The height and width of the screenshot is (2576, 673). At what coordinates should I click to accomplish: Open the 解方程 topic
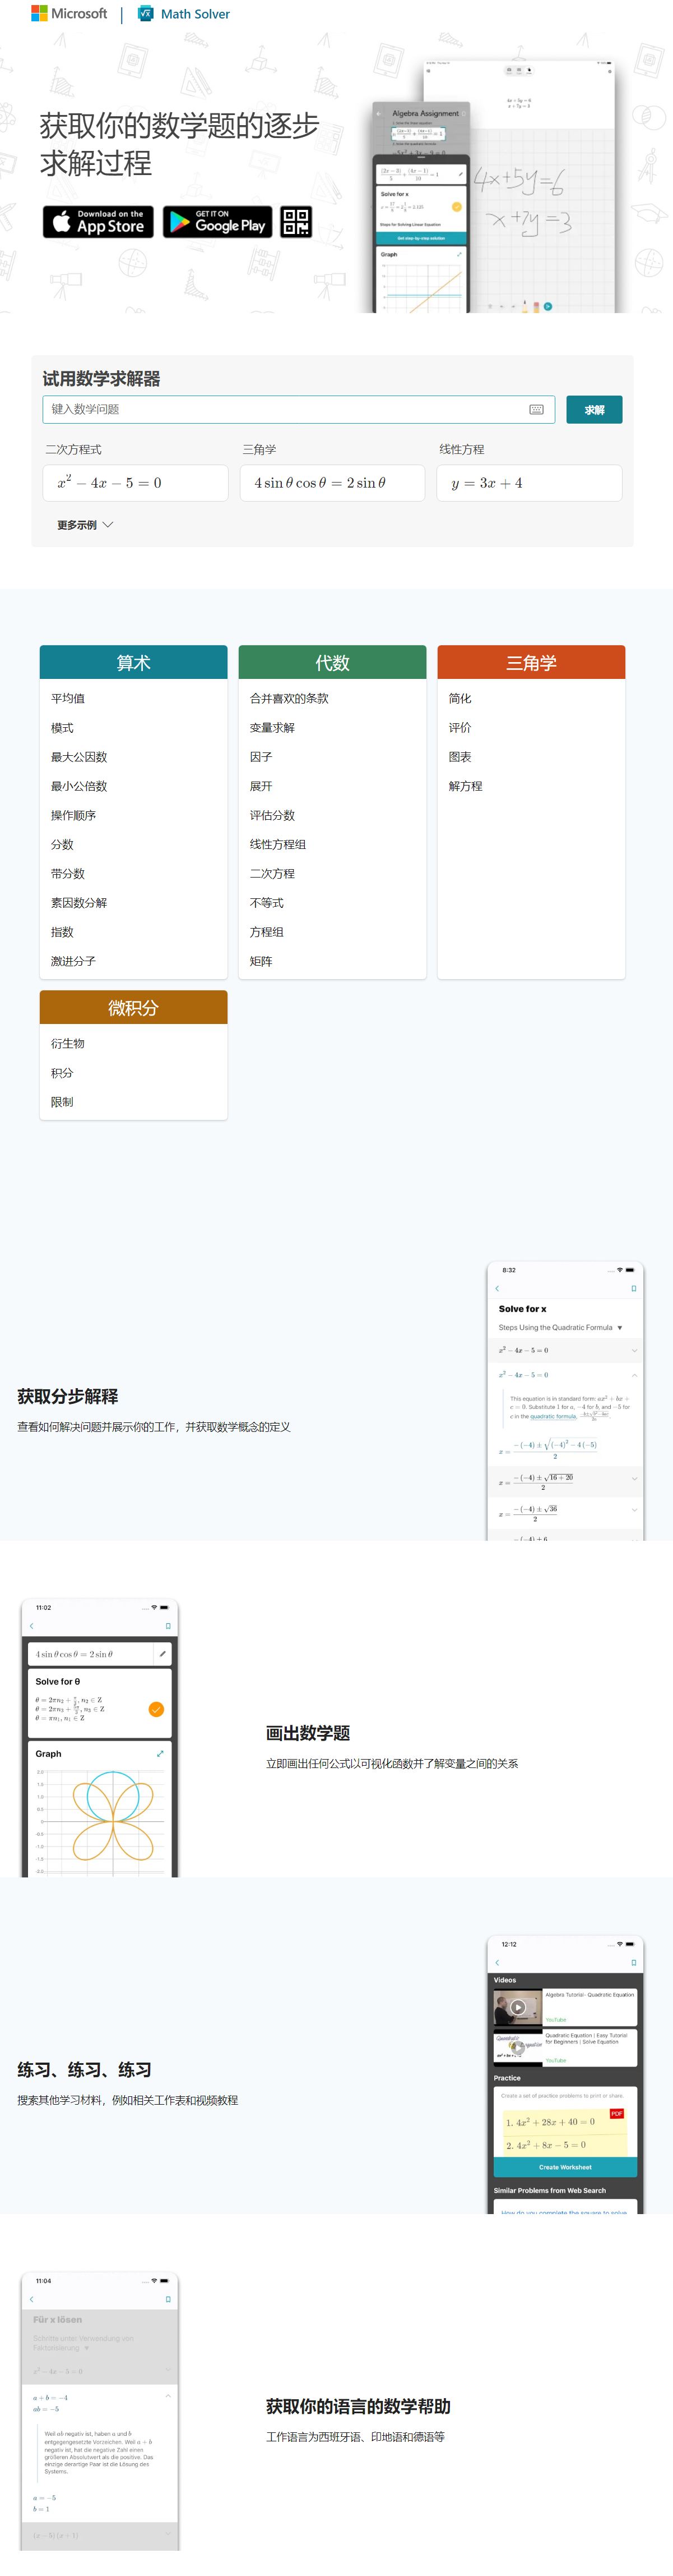(x=465, y=786)
